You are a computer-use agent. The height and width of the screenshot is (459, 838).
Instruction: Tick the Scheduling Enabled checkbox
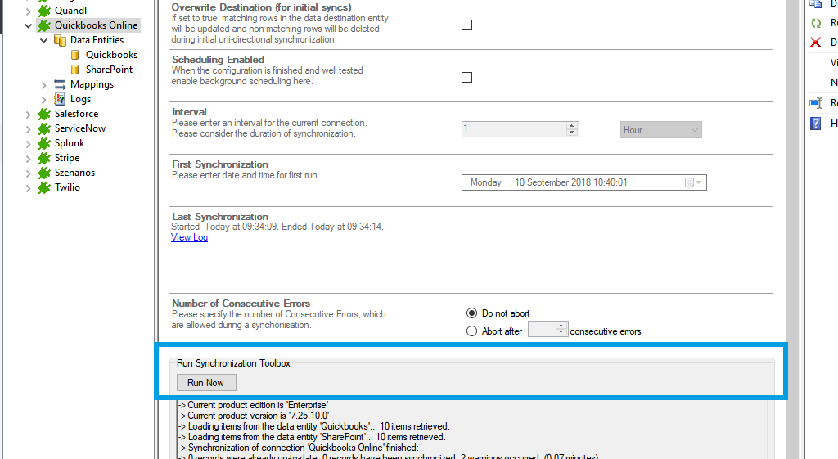(467, 78)
